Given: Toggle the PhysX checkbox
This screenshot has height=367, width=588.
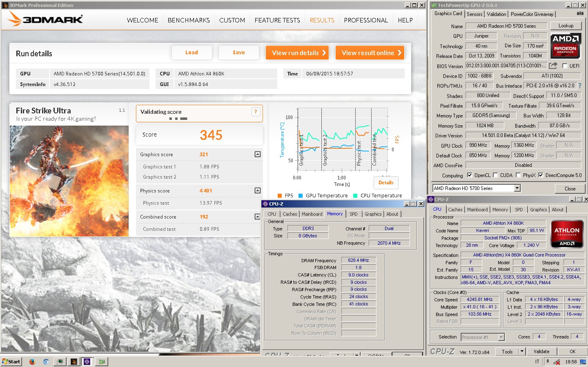Looking at the screenshot, I should point(518,175).
